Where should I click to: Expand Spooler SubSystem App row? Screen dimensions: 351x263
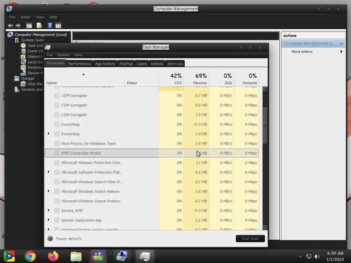click(49, 220)
